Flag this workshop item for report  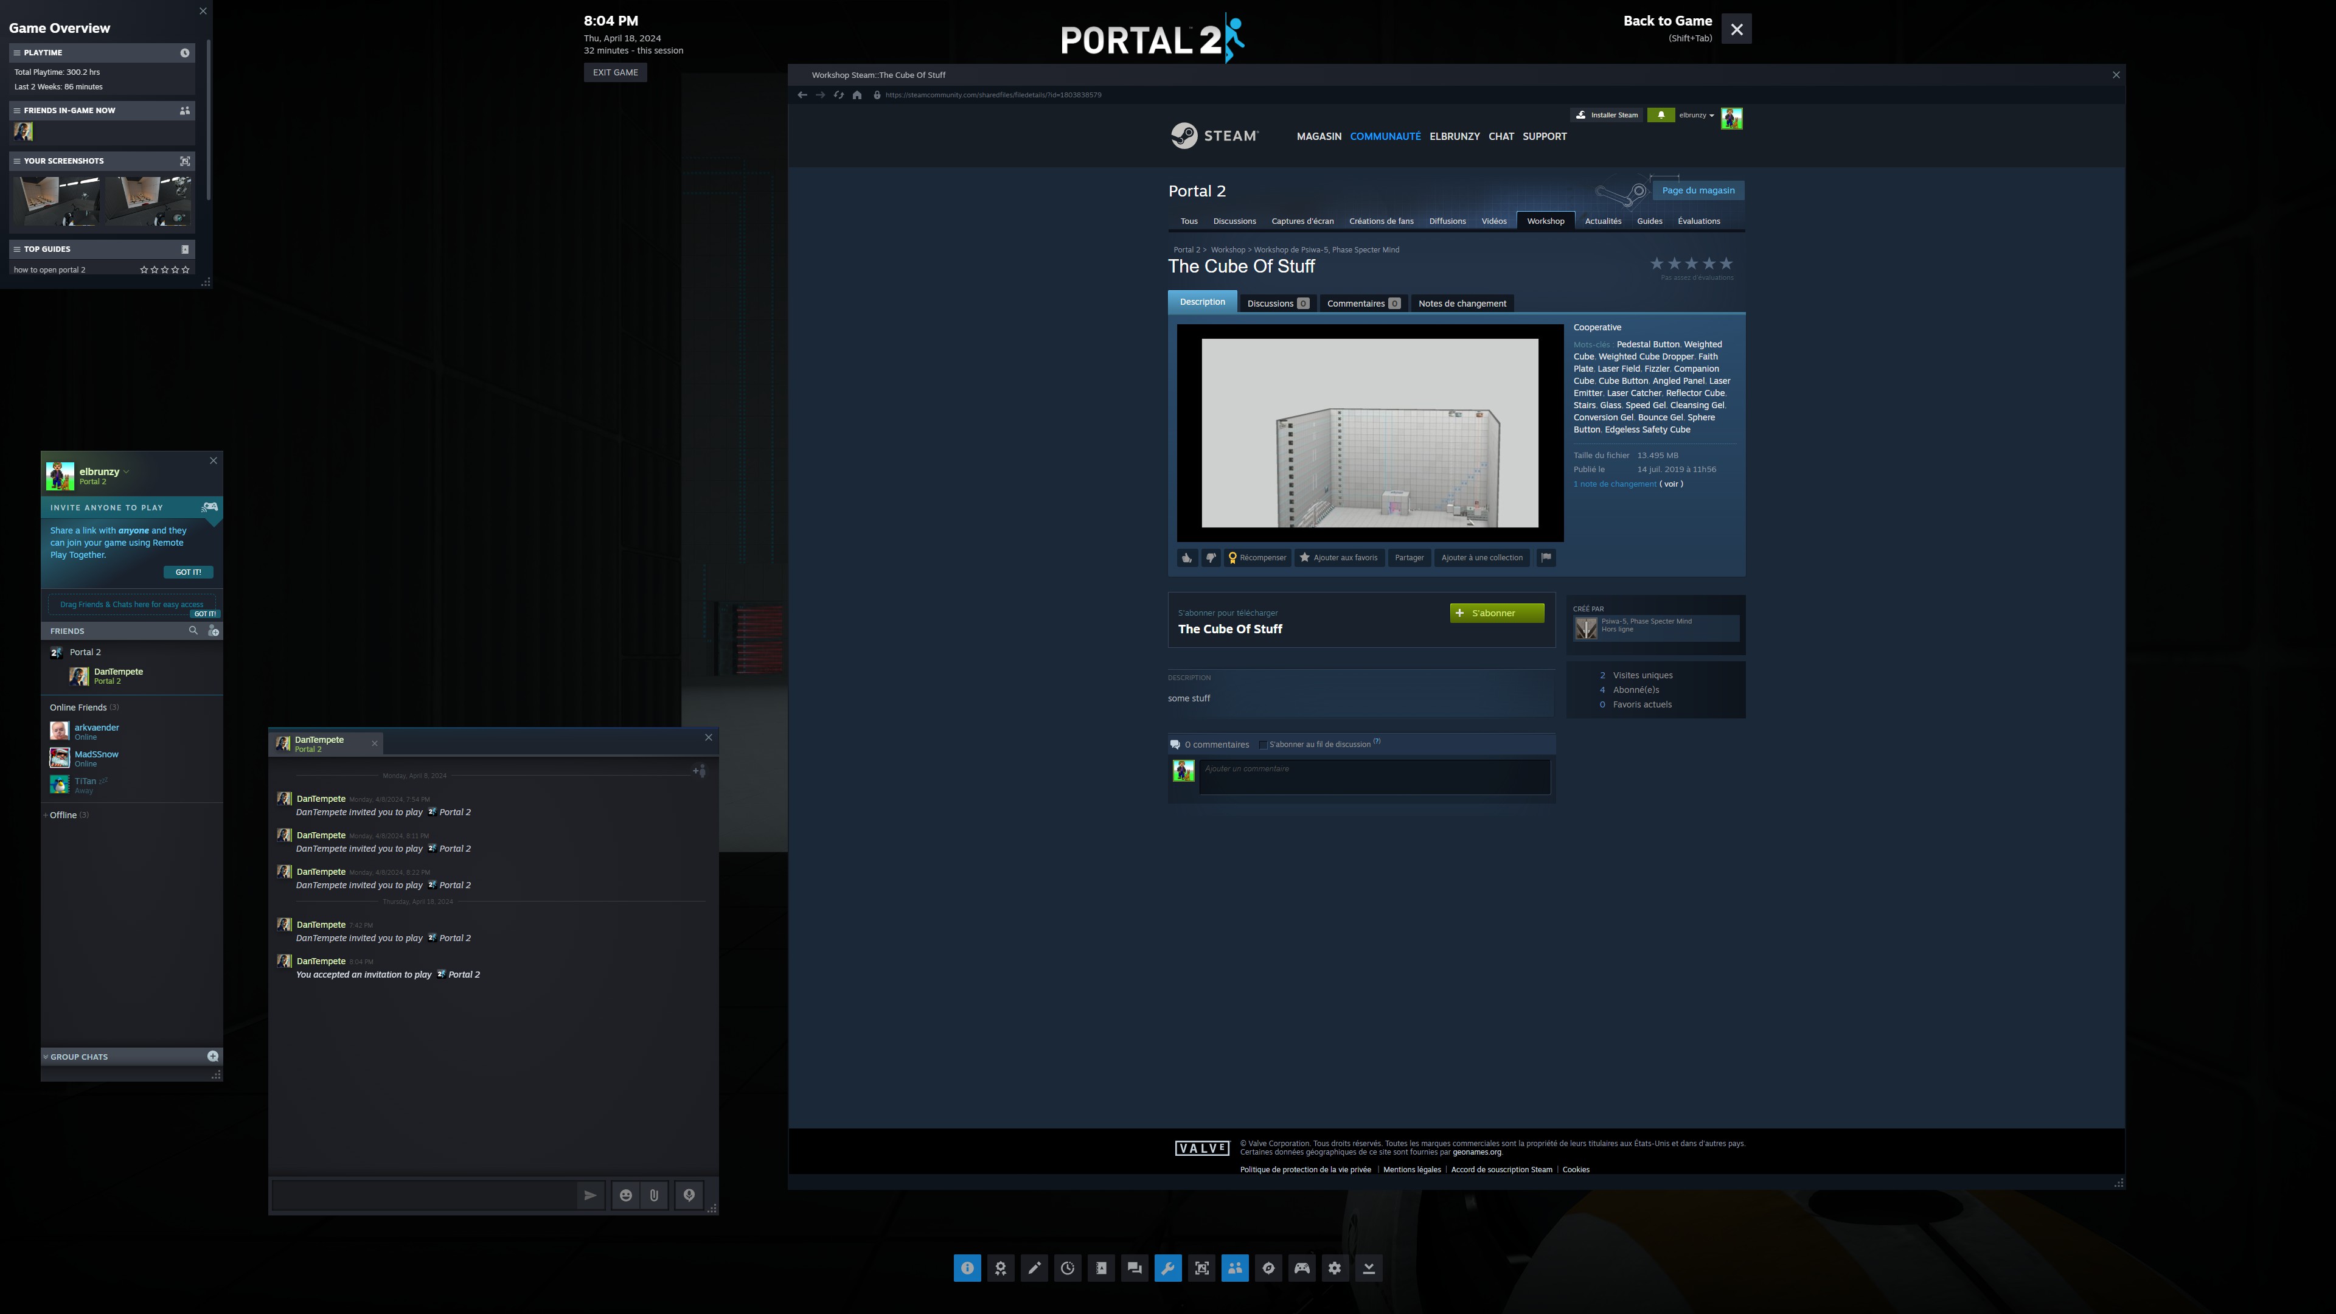(x=1546, y=558)
